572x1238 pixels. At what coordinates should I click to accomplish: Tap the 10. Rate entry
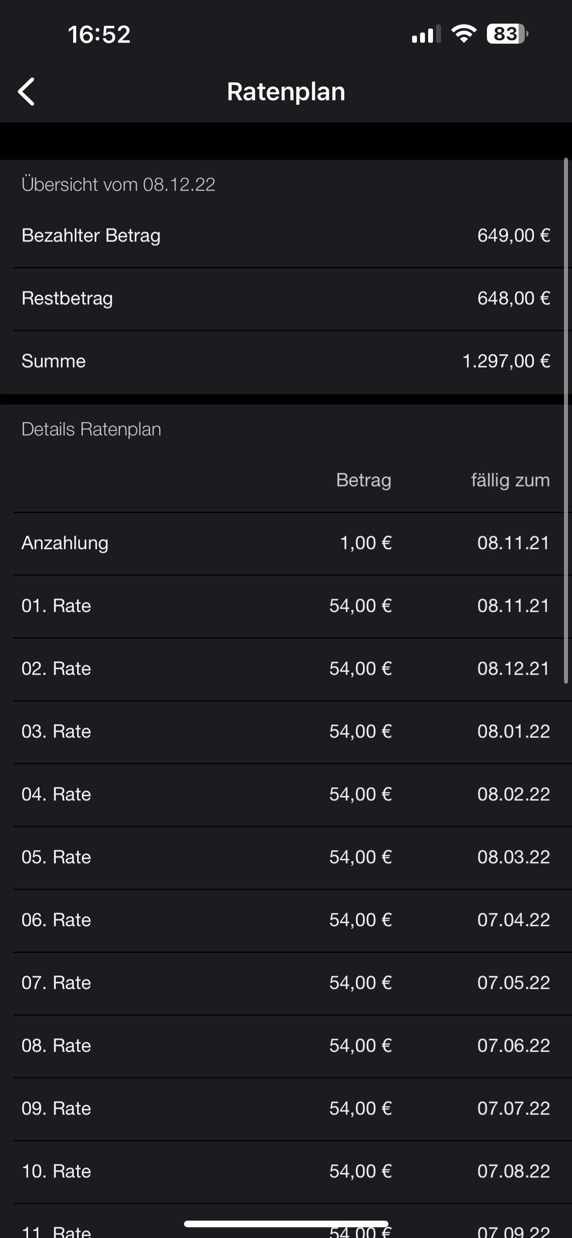[x=286, y=1171]
